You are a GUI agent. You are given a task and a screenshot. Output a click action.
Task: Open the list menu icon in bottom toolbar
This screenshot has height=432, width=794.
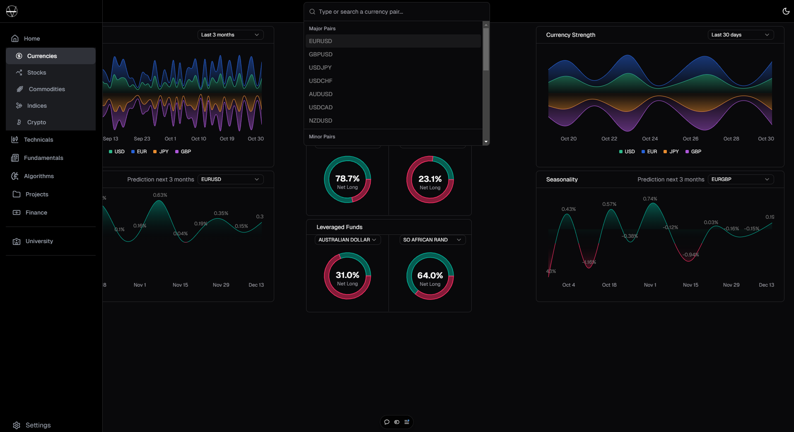tap(407, 422)
